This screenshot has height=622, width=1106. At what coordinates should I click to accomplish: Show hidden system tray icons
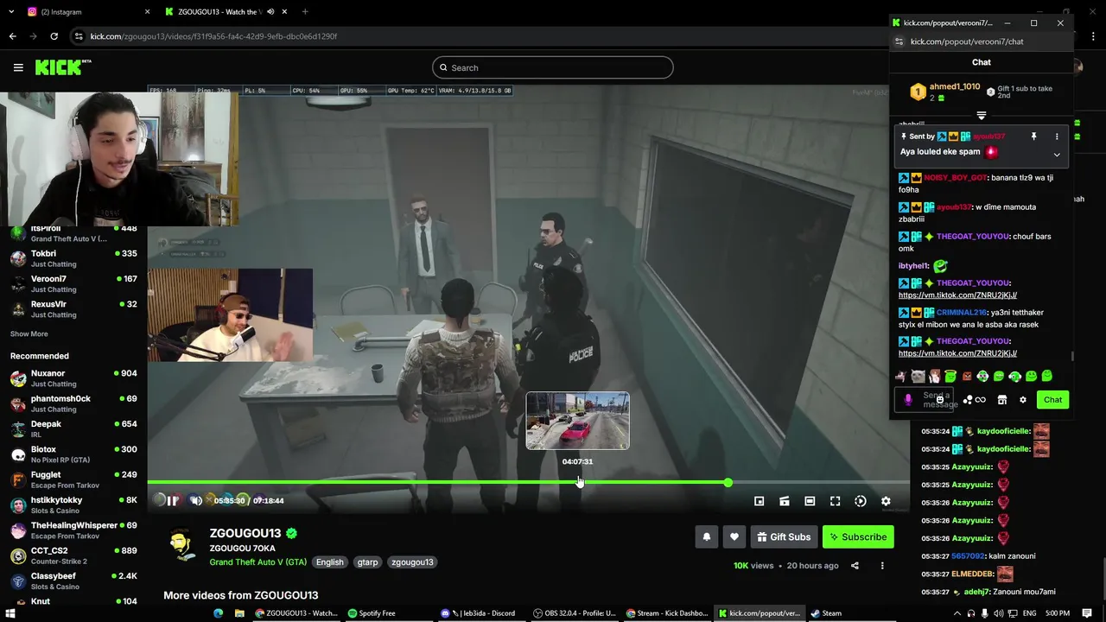[957, 613]
